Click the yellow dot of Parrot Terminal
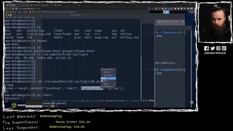 11,15
